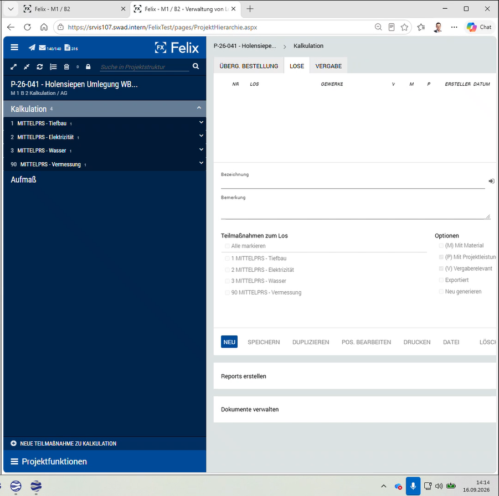The image size is (499, 496).
Task: Tick the 1 MITTELPRS - Tiefbau checkbox
Action: tap(227, 259)
